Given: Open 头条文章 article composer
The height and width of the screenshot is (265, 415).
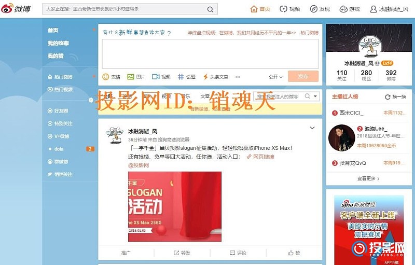Looking at the screenshot, I should (x=215, y=77).
